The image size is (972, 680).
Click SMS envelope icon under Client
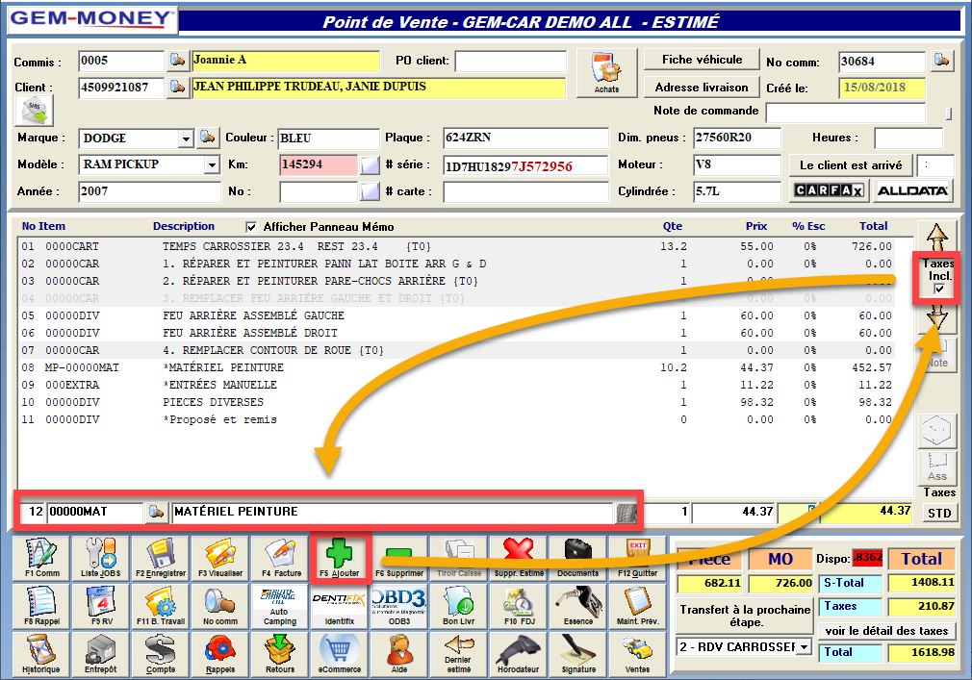pos(34,111)
